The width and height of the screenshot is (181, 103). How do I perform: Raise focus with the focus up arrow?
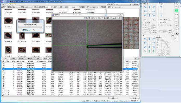tap(161, 7)
